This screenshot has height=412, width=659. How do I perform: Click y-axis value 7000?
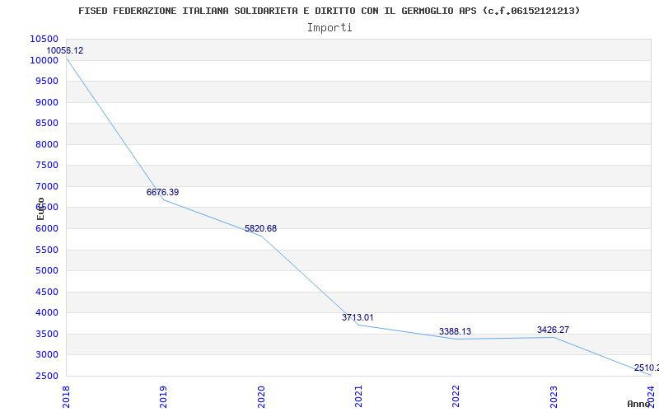coord(47,186)
